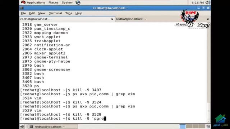Click the '2935 trashapplet' line
230x129 pixels.
coord(41,41)
